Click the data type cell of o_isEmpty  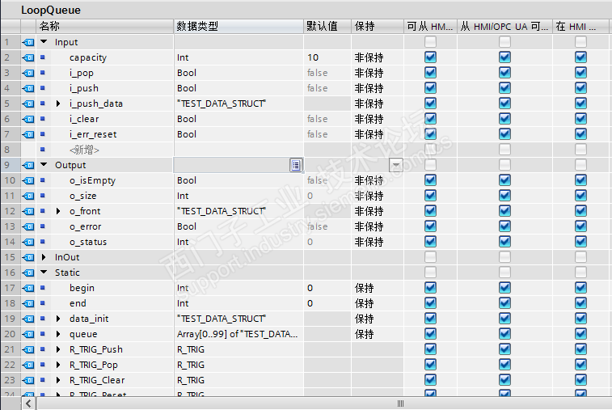(x=238, y=181)
